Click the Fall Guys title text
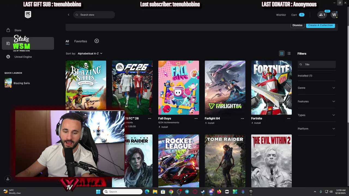The width and height of the screenshot is (349, 196). (165, 118)
